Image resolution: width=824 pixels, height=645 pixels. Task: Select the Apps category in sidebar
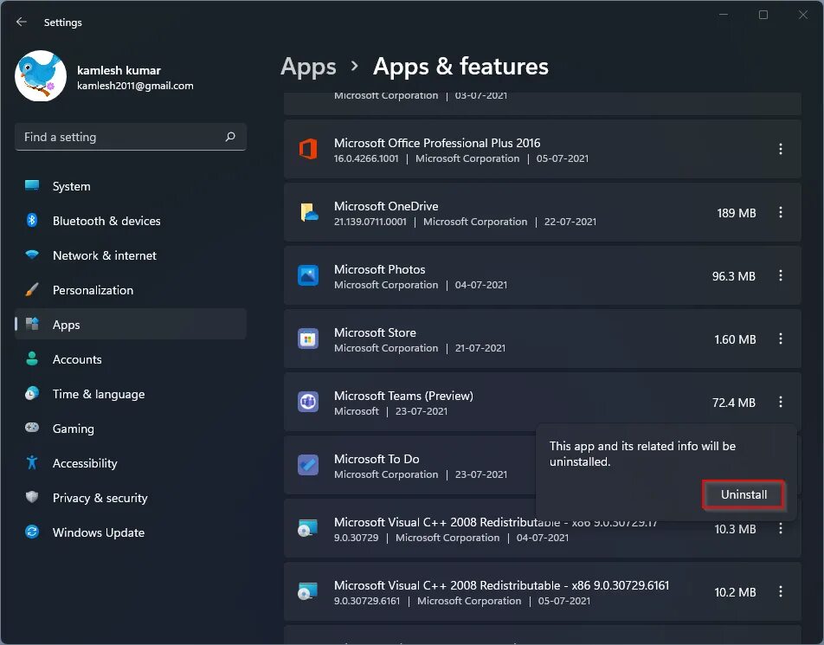point(131,325)
